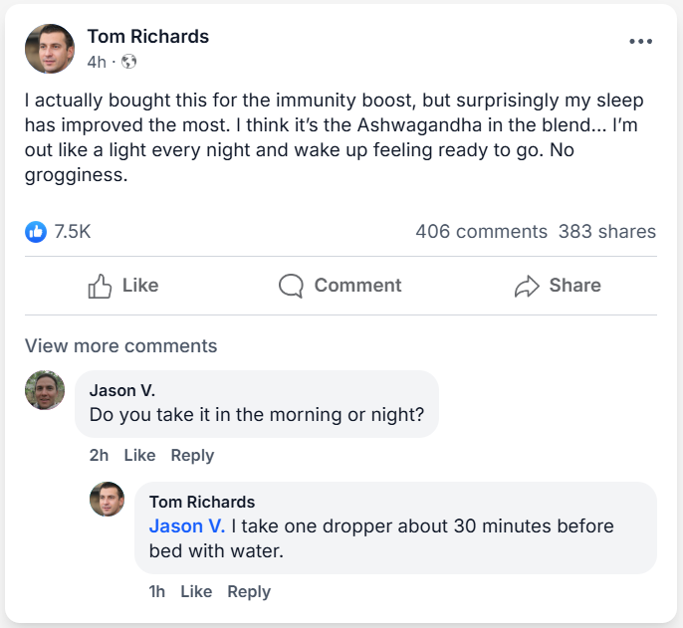Click the public globe privacy icon
Image resolution: width=683 pixels, height=628 pixels.
[x=129, y=62]
